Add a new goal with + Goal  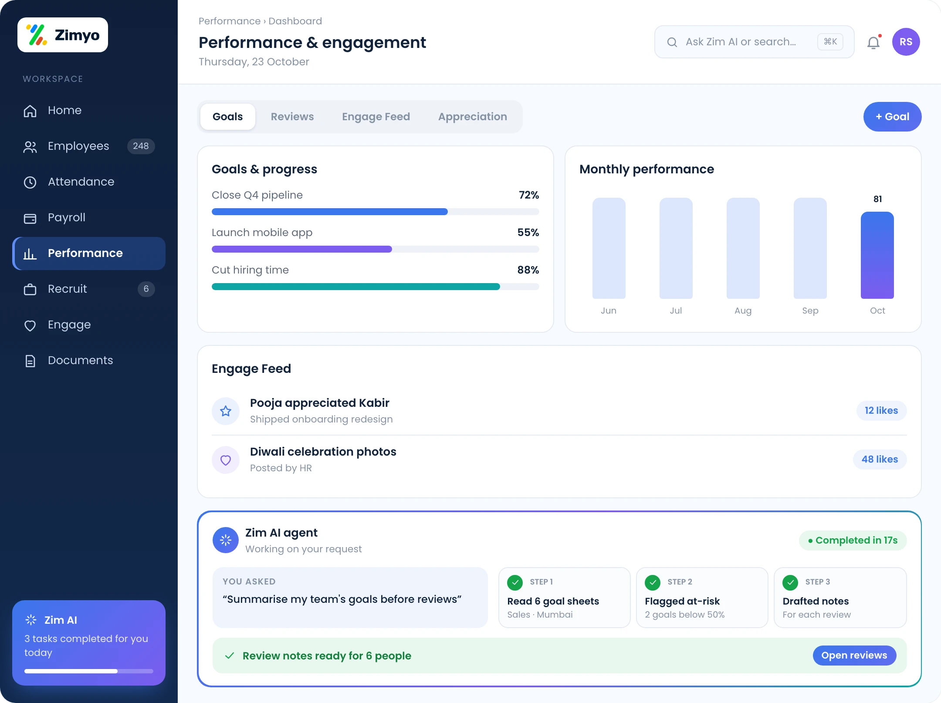tap(893, 117)
